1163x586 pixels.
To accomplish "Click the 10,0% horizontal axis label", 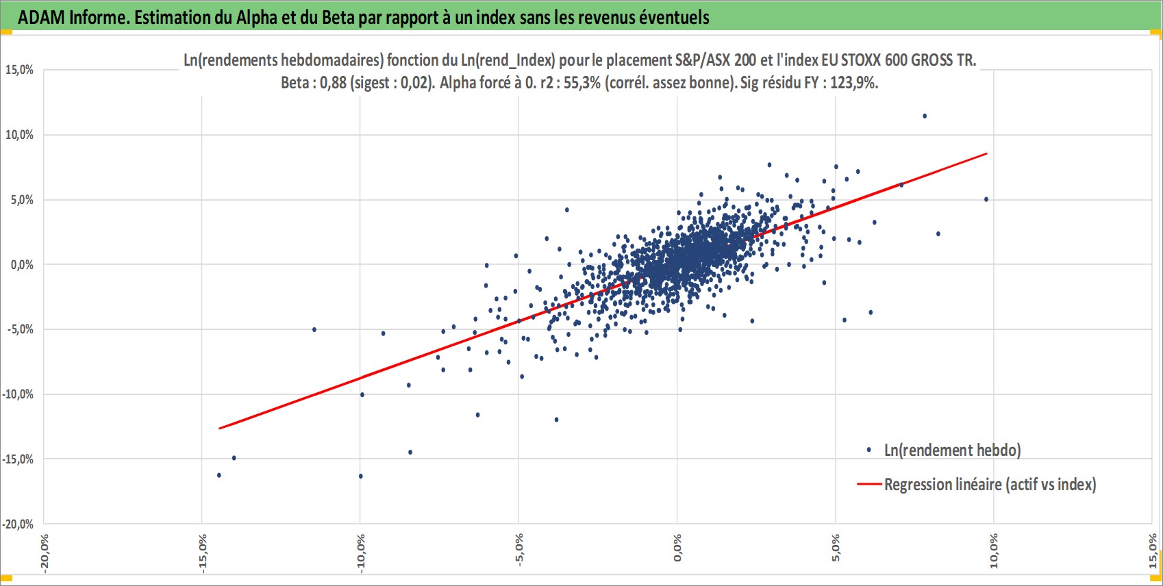I will coord(994,551).
